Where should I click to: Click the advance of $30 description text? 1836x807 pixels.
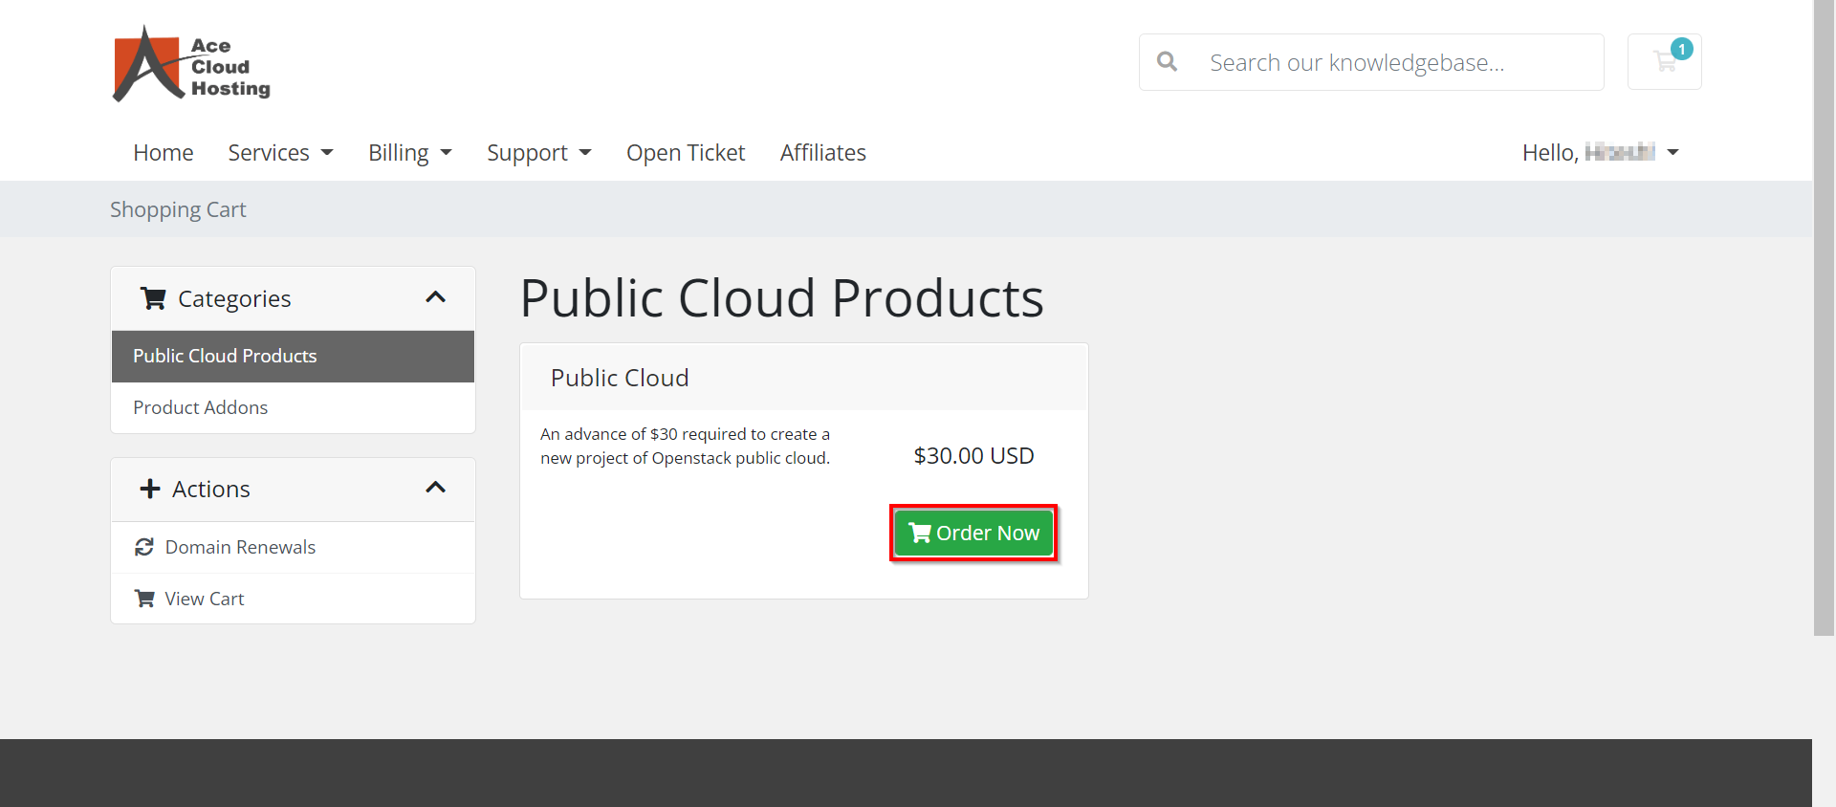click(x=686, y=446)
